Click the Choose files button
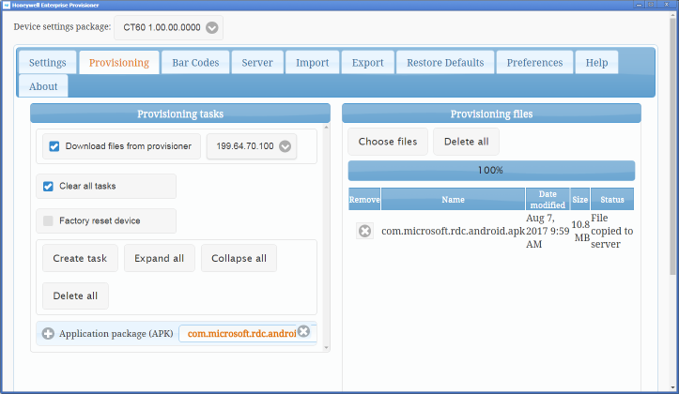The width and height of the screenshot is (679, 394). click(388, 142)
